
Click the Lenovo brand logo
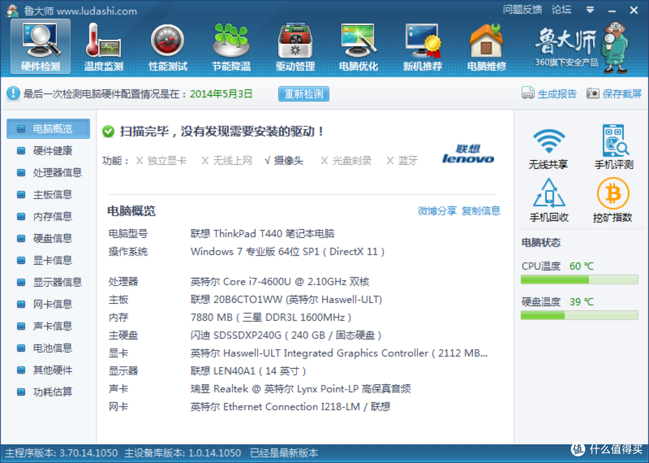(x=468, y=154)
